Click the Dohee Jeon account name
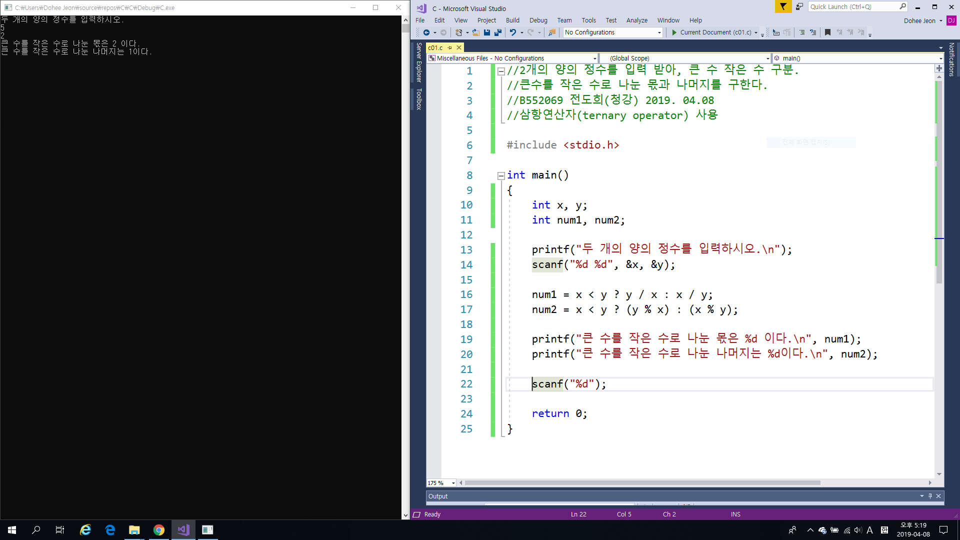Image resolution: width=960 pixels, height=540 pixels. (x=919, y=20)
